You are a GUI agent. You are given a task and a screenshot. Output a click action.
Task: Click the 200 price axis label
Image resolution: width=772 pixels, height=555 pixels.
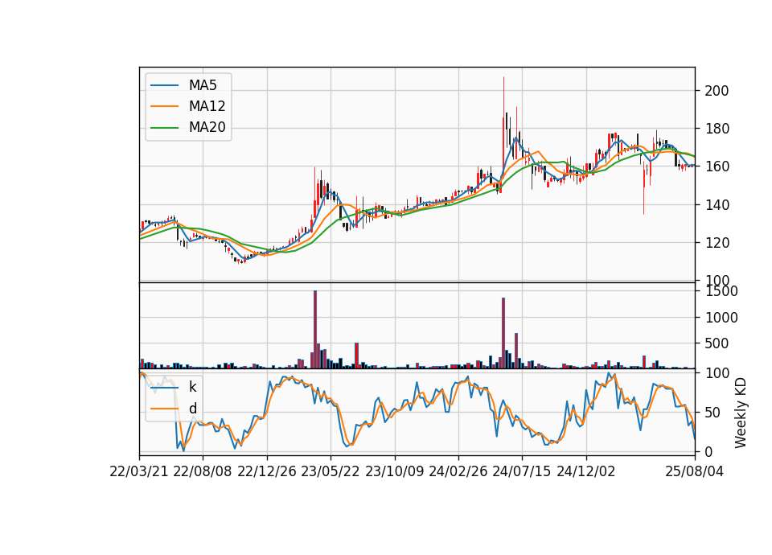(717, 91)
